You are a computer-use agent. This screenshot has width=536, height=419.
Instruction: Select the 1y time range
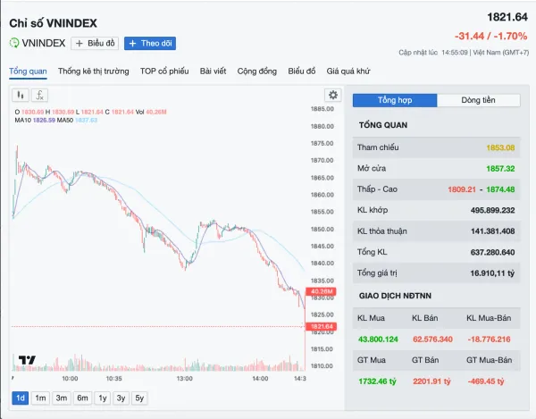coord(103,398)
